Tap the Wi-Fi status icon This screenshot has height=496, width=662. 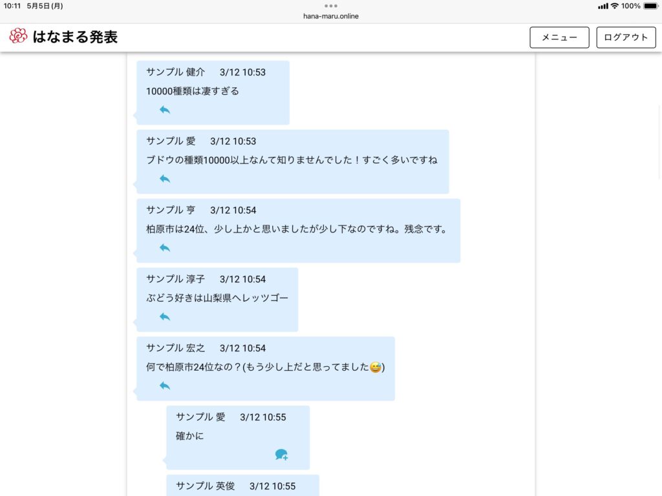coord(614,6)
